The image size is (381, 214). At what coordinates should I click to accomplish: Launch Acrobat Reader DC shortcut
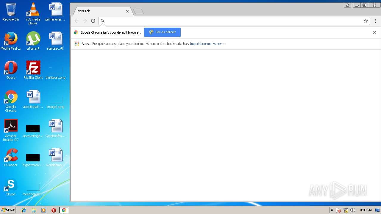point(11,130)
